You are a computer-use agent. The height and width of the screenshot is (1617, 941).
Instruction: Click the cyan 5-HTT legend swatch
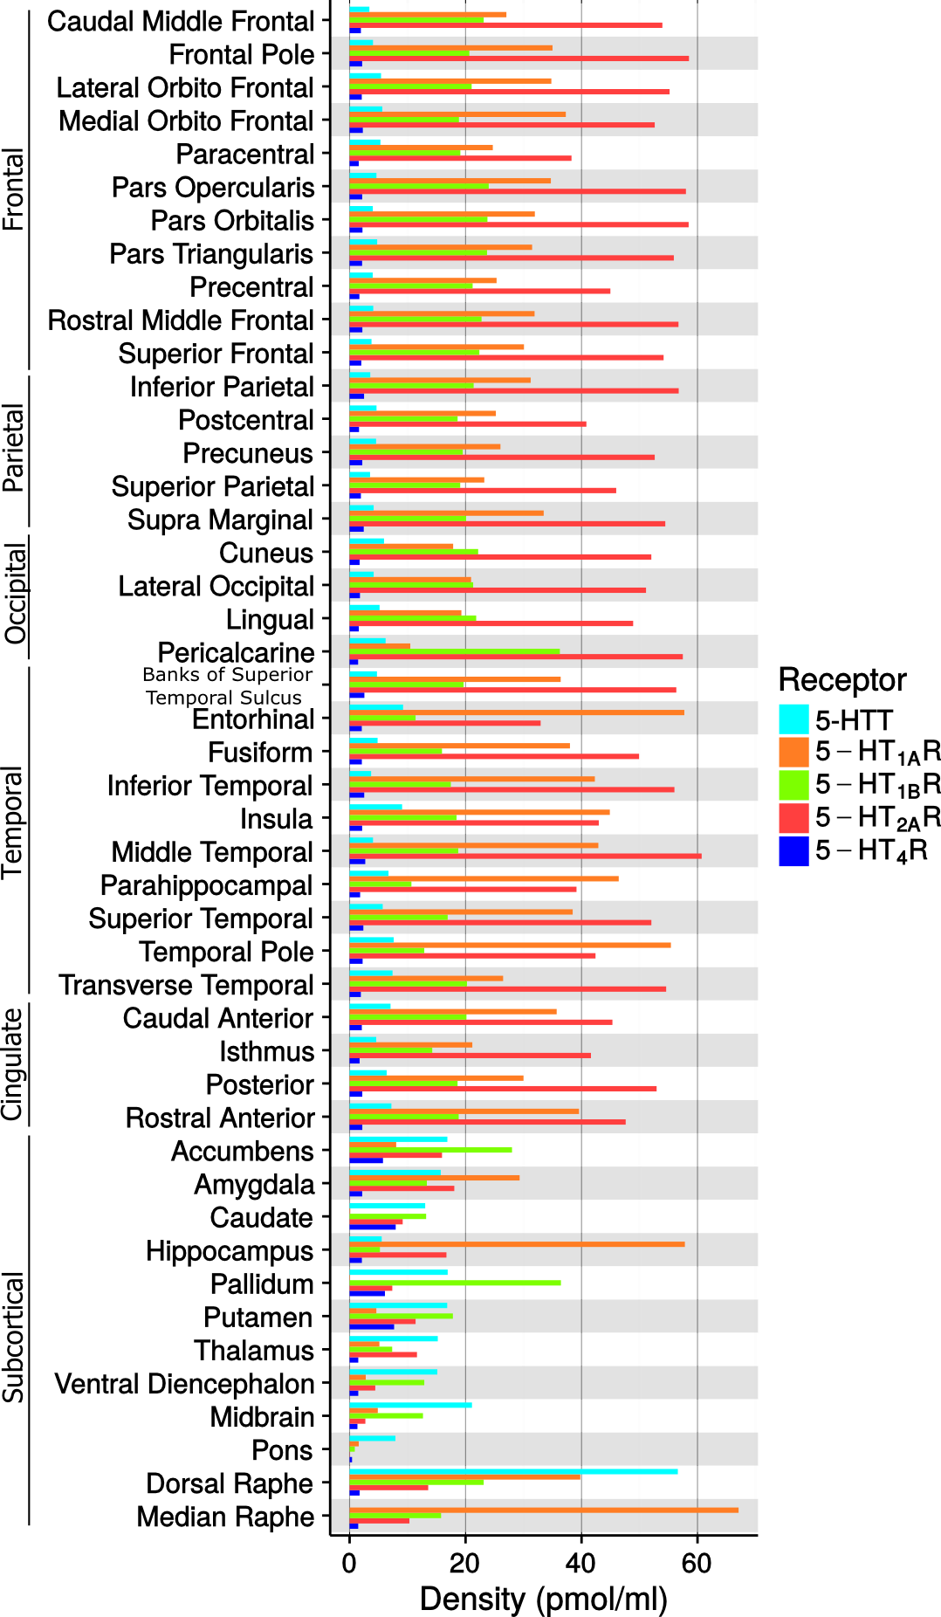tap(793, 719)
